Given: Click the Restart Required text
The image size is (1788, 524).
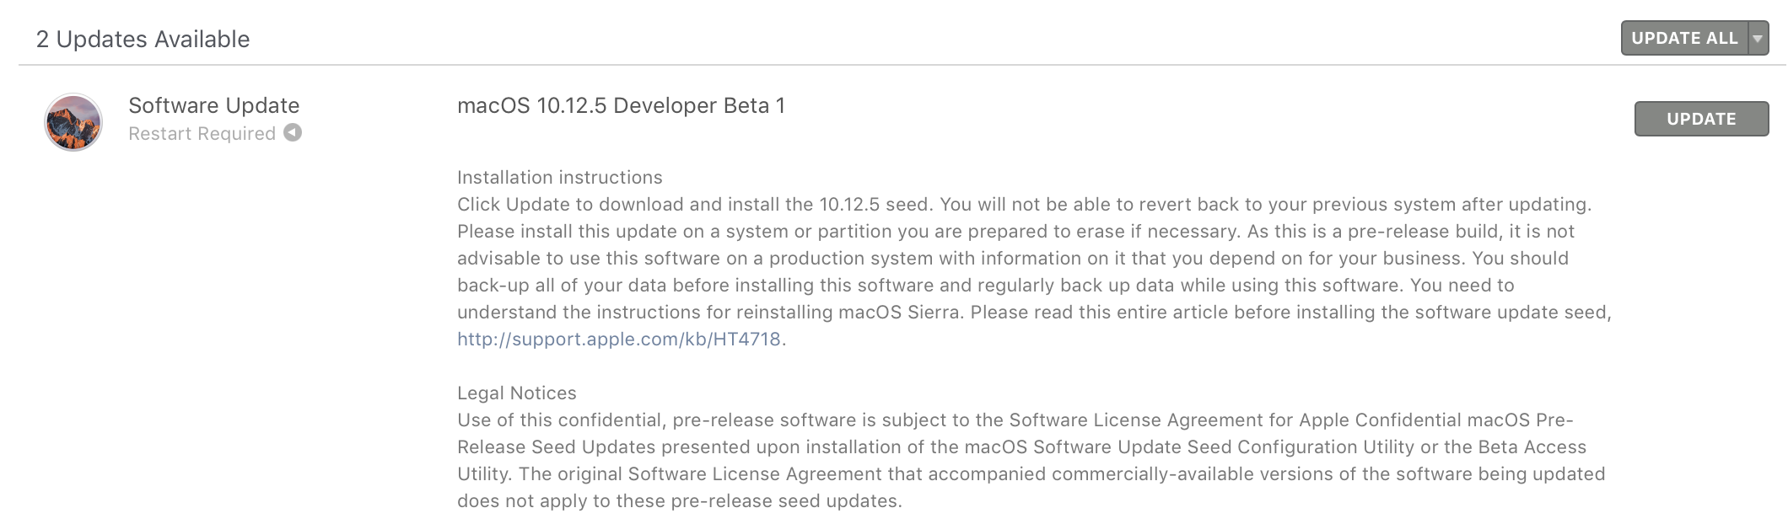Looking at the screenshot, I should pyautogui.click(x=202, y=134).
